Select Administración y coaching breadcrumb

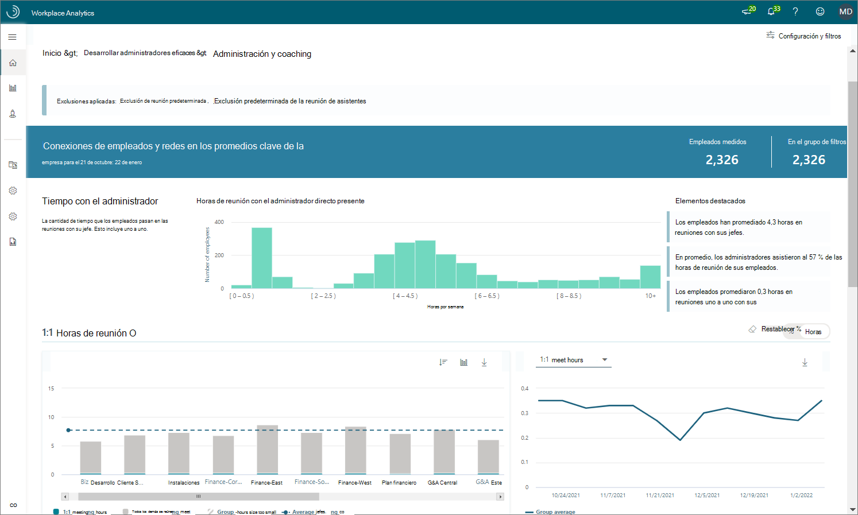click(x=262, y=54)
